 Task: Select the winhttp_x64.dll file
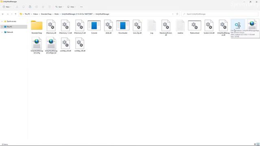tap(65, 45)
